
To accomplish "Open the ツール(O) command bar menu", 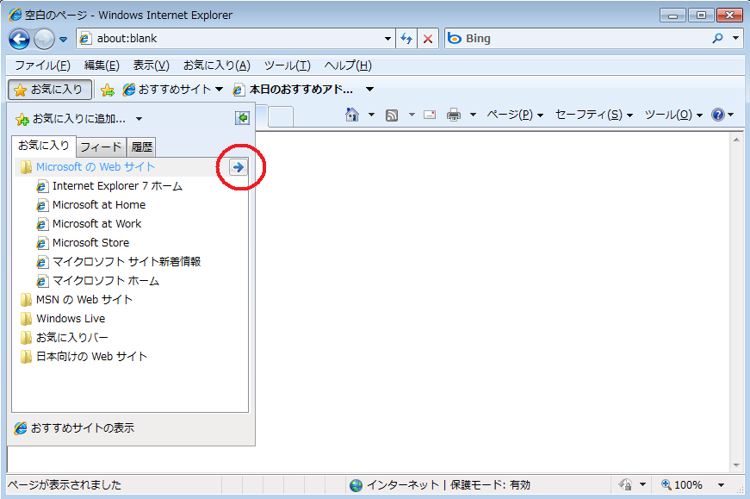I will coord(673,115).
